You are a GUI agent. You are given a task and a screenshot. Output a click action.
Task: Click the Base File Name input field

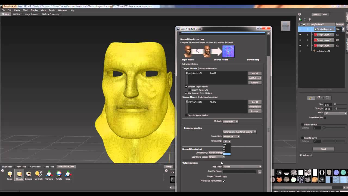(239, 172)
